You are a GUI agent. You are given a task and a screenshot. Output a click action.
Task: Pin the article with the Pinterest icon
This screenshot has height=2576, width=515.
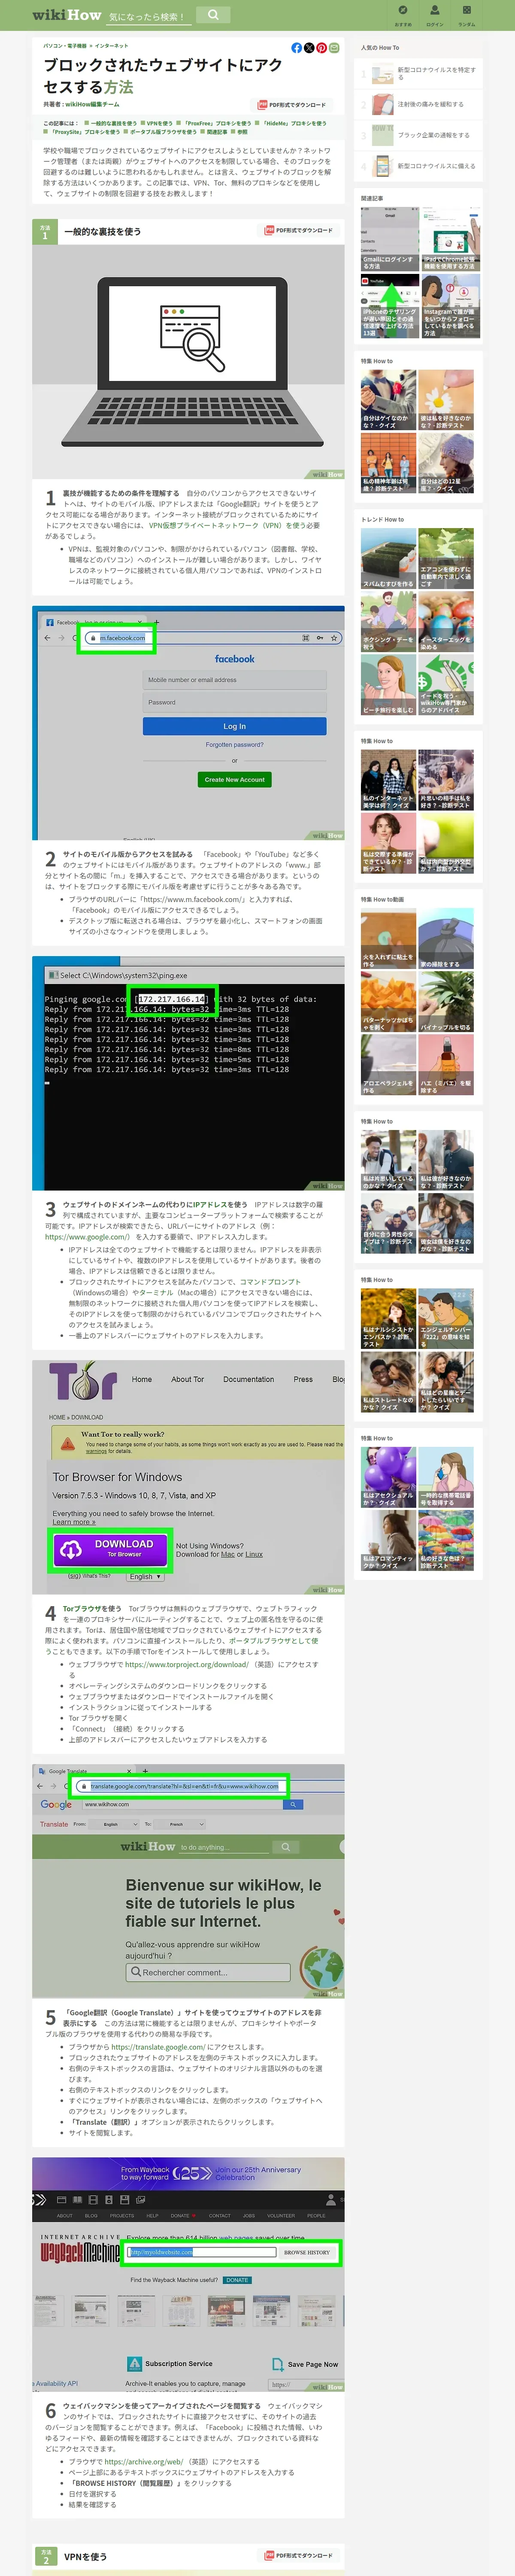321,48
